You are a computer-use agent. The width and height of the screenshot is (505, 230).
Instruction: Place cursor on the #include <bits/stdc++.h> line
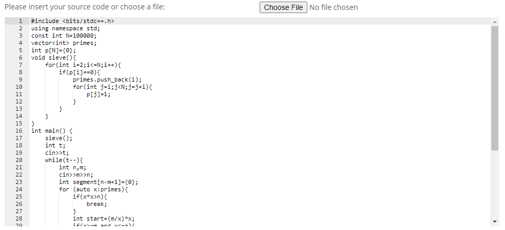(72, 21)
